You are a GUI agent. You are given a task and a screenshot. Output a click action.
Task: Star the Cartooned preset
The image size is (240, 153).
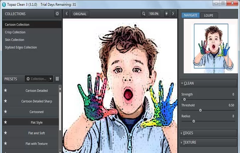pos(5,112)
